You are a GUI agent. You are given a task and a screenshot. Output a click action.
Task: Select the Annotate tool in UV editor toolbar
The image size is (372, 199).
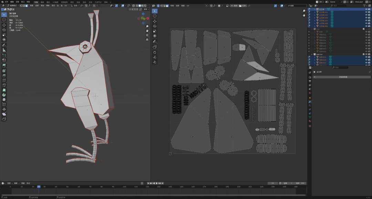pyautogui.click(x=155, y=42)
